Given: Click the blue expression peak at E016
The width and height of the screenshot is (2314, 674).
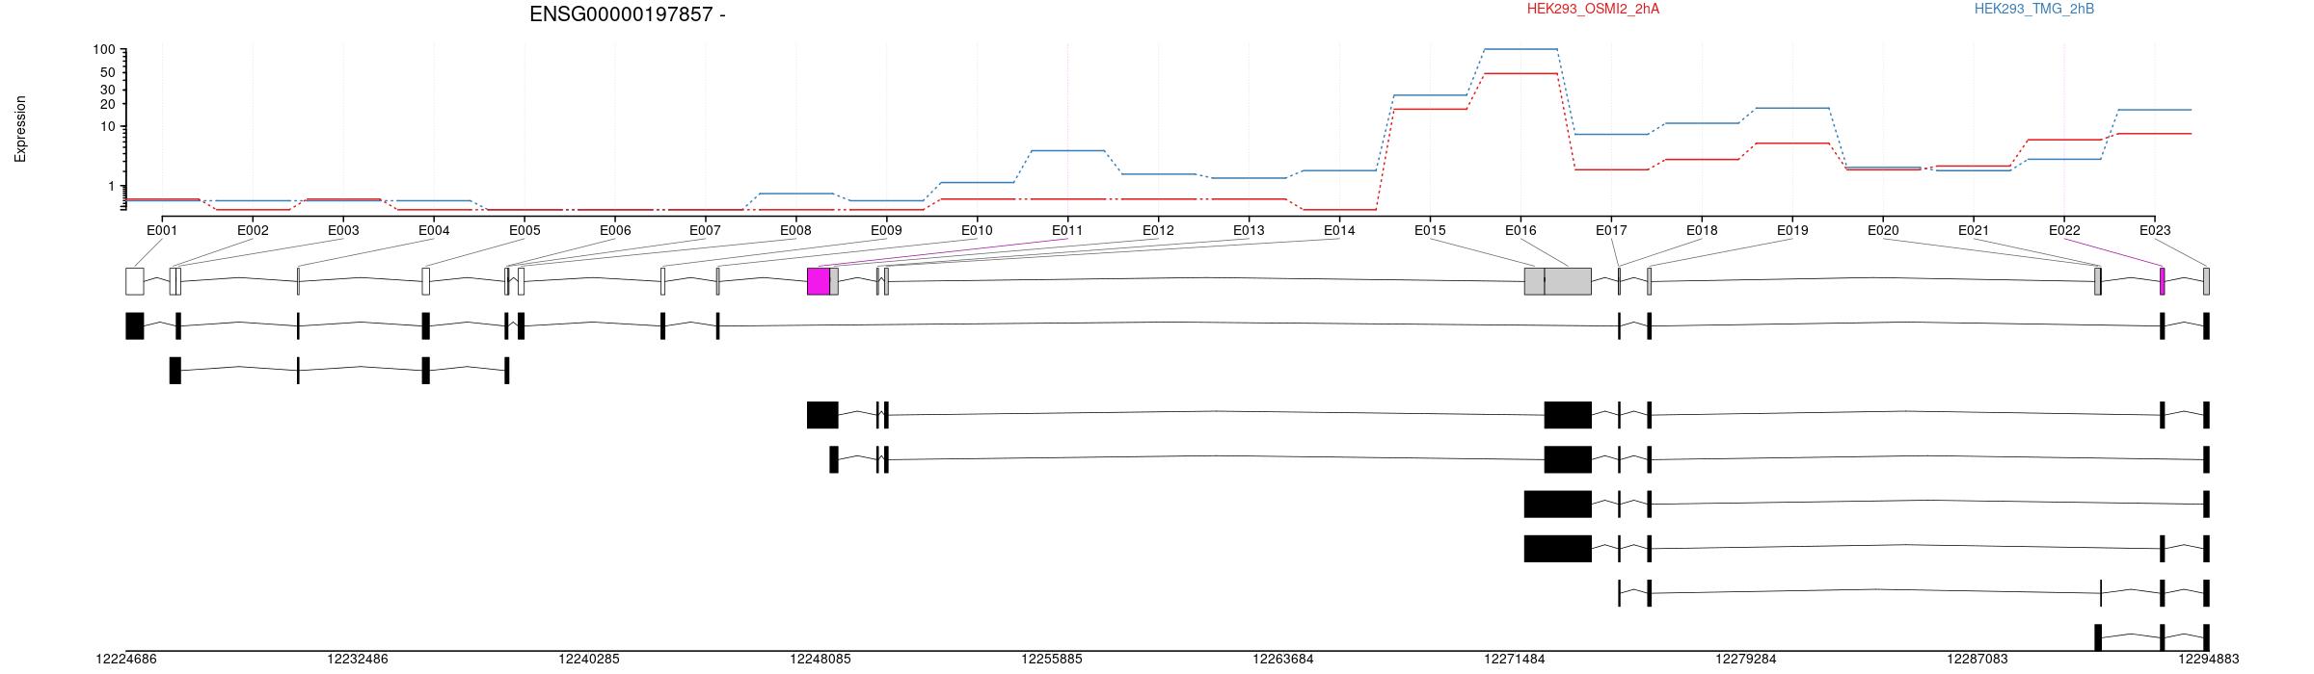Looking at the screenshot, I should [1520, 49].
